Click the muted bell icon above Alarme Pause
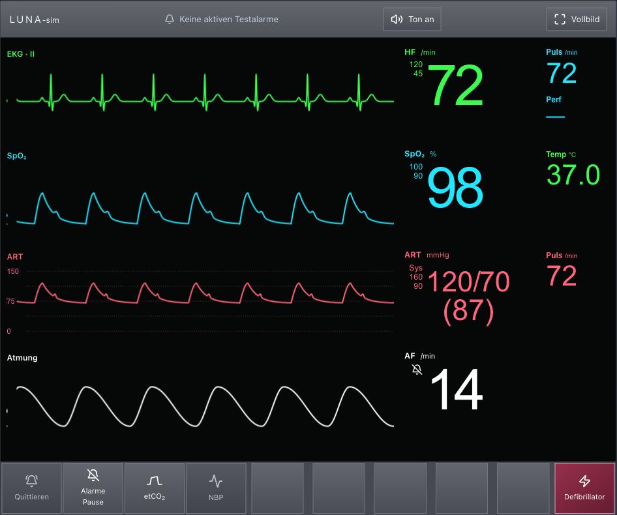 (93, 475)
